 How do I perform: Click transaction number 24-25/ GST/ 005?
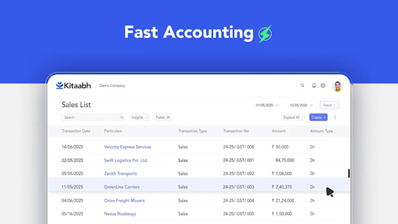[239, 214]
